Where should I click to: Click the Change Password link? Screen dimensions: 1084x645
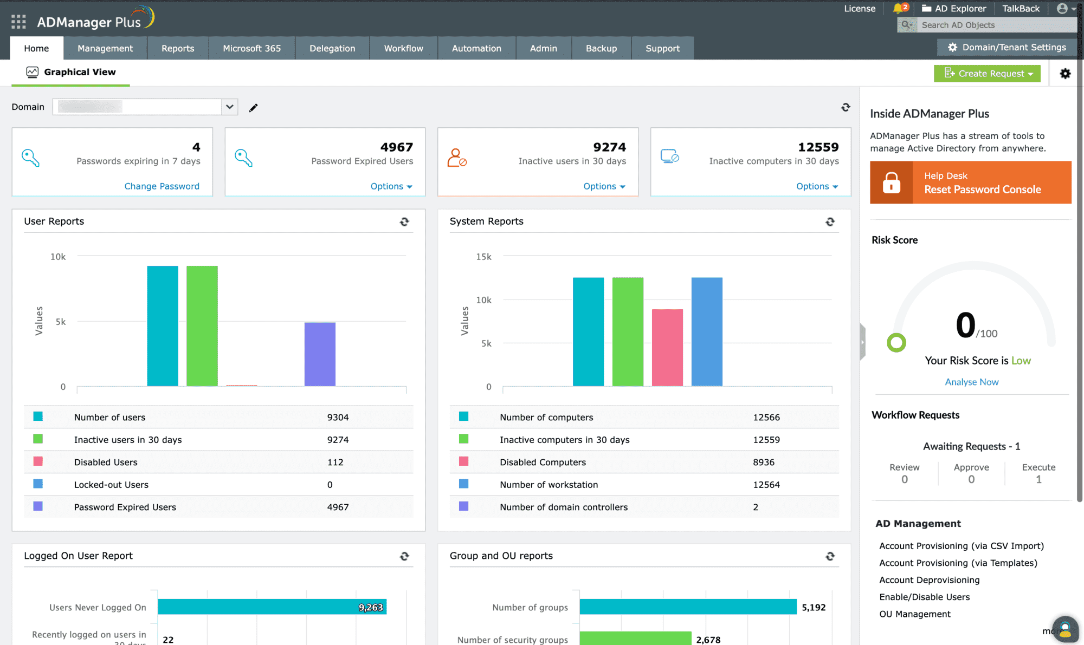(162, 186)
